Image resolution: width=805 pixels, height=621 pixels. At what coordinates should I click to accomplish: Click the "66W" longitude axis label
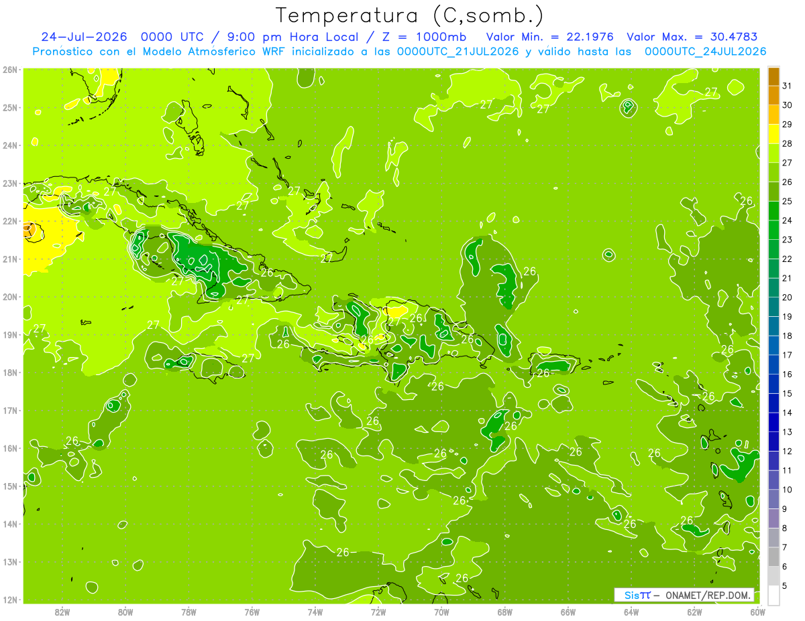(568, 612)
